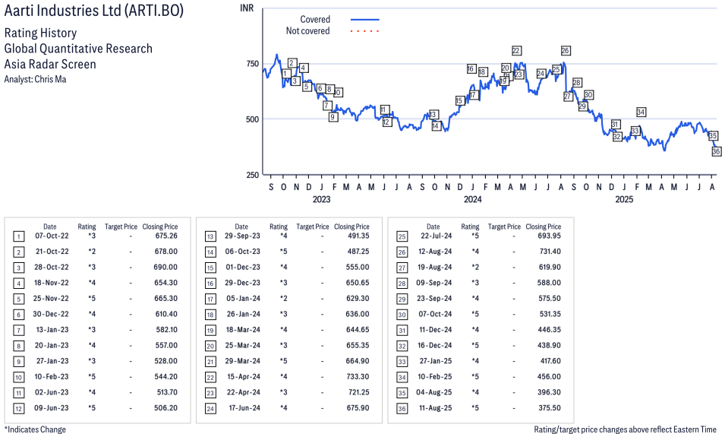Click the 250 y-axis label

click(253, 175)
